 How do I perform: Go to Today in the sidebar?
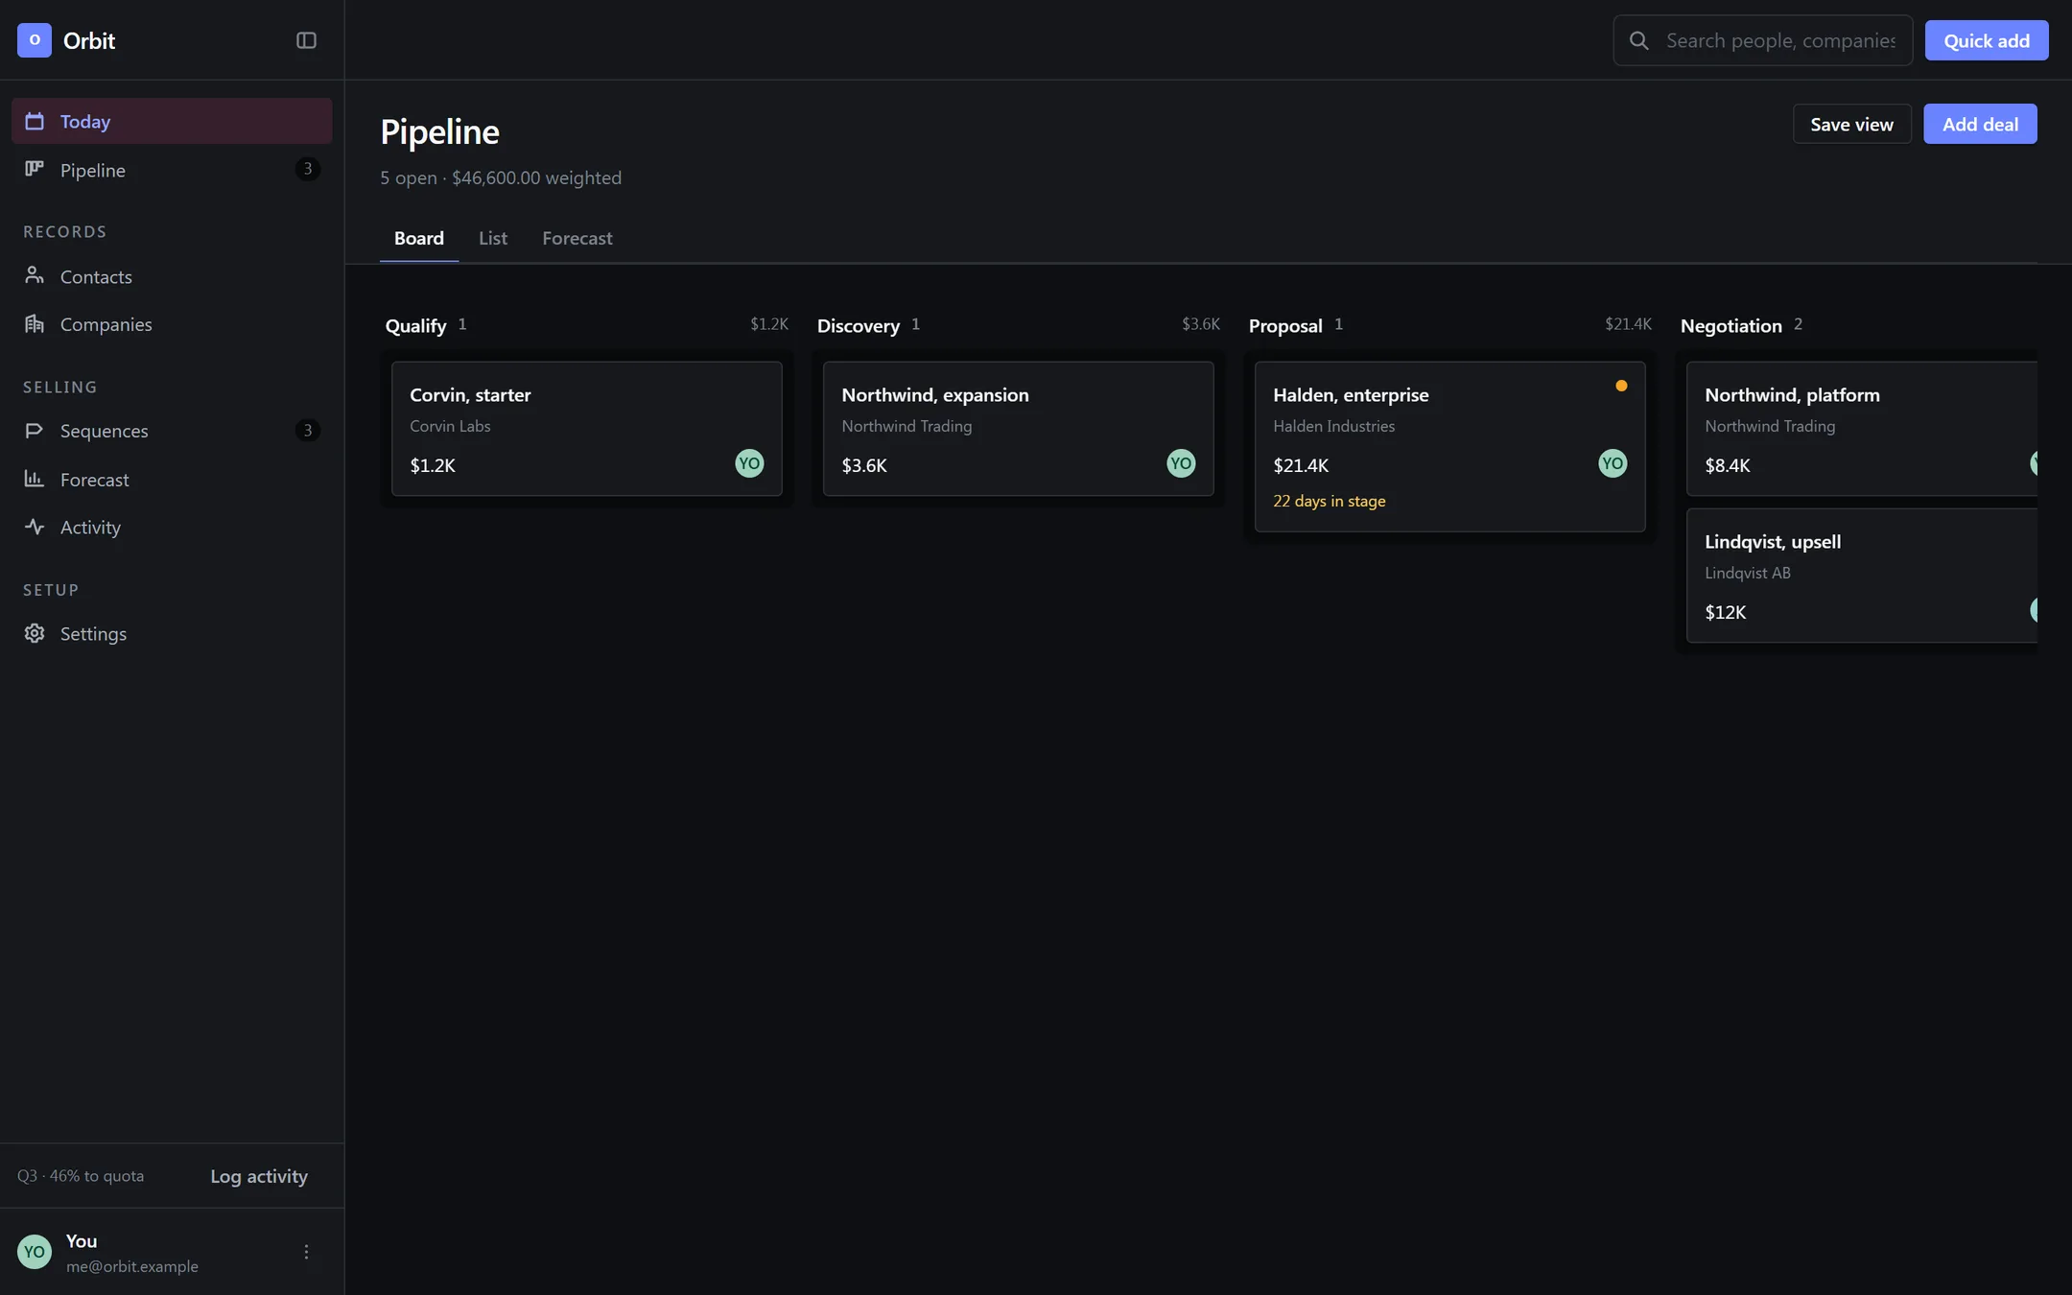172,121
